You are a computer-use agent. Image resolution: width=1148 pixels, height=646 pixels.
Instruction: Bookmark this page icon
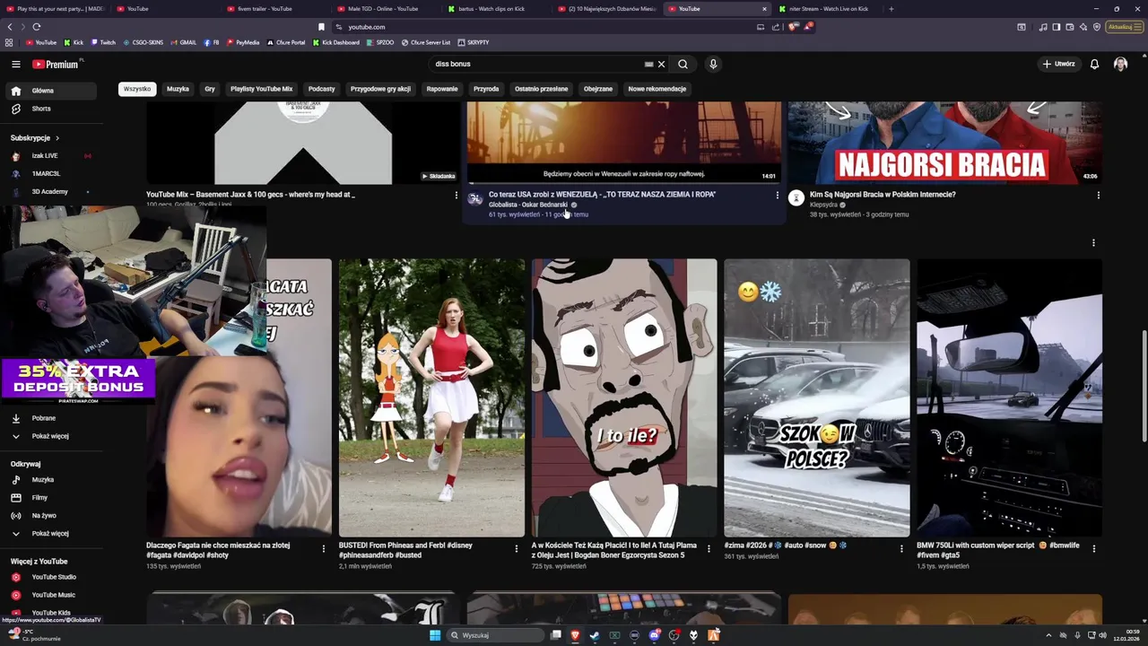[x=321, y=27]
